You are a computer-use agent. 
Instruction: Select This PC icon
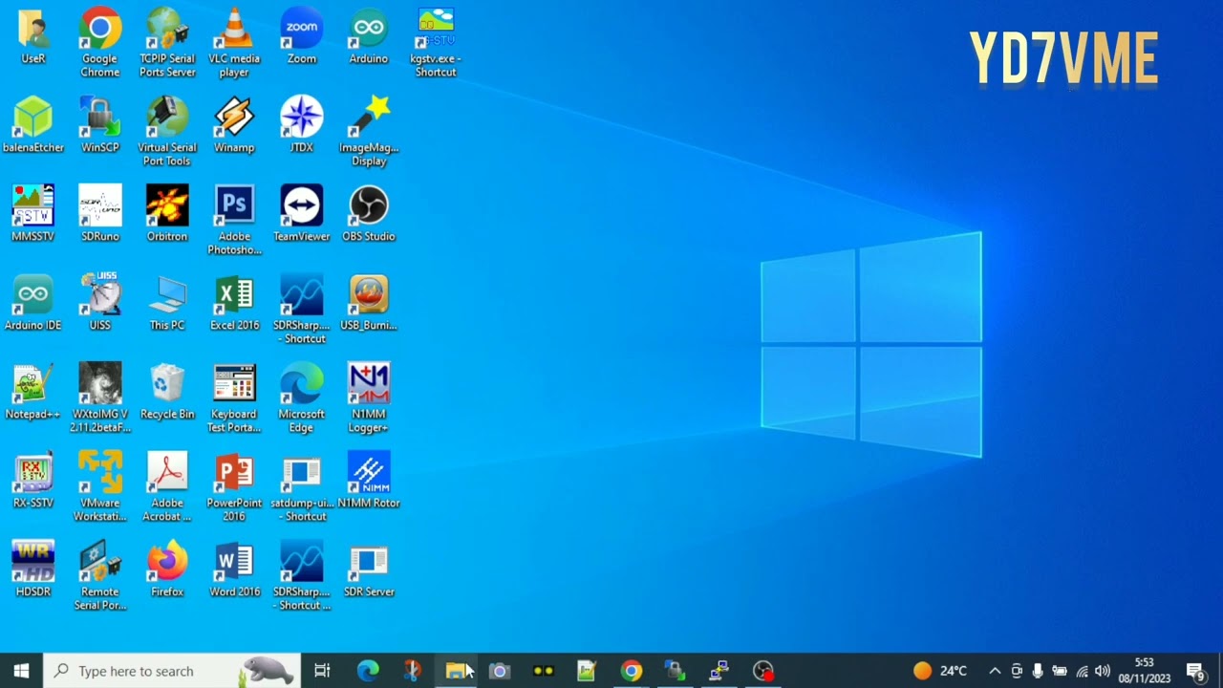tap(167, 303)
